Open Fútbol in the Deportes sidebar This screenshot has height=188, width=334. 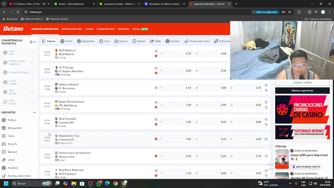12,120
